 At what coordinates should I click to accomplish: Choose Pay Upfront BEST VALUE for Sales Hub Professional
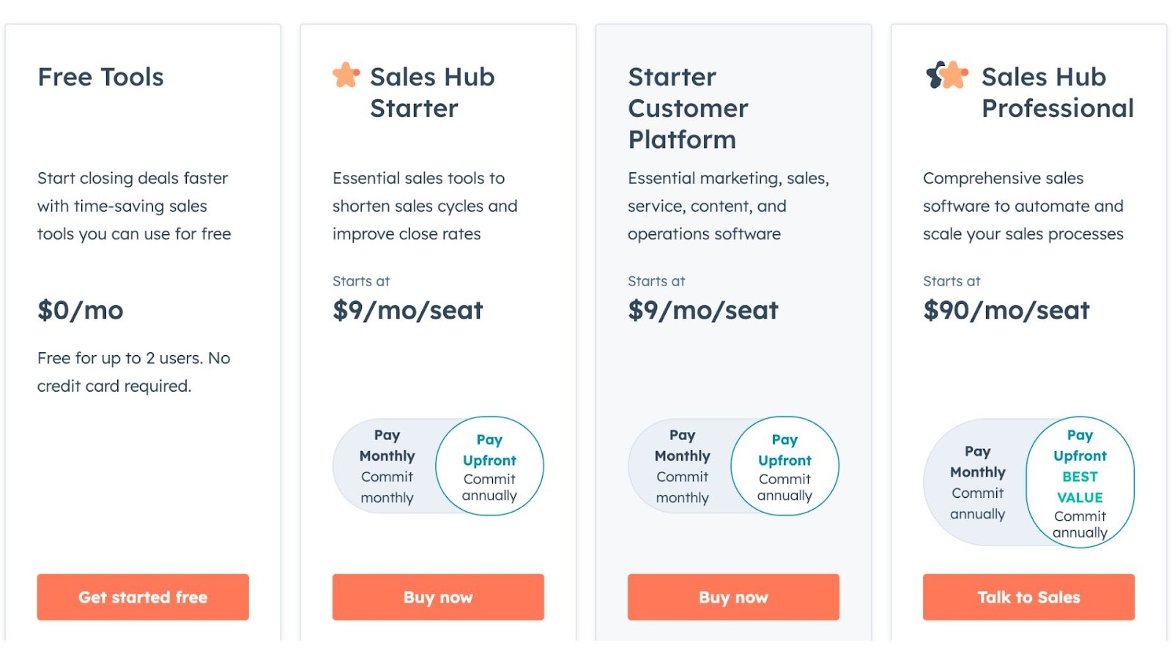pyautogui.click(x=1080, y=483)
